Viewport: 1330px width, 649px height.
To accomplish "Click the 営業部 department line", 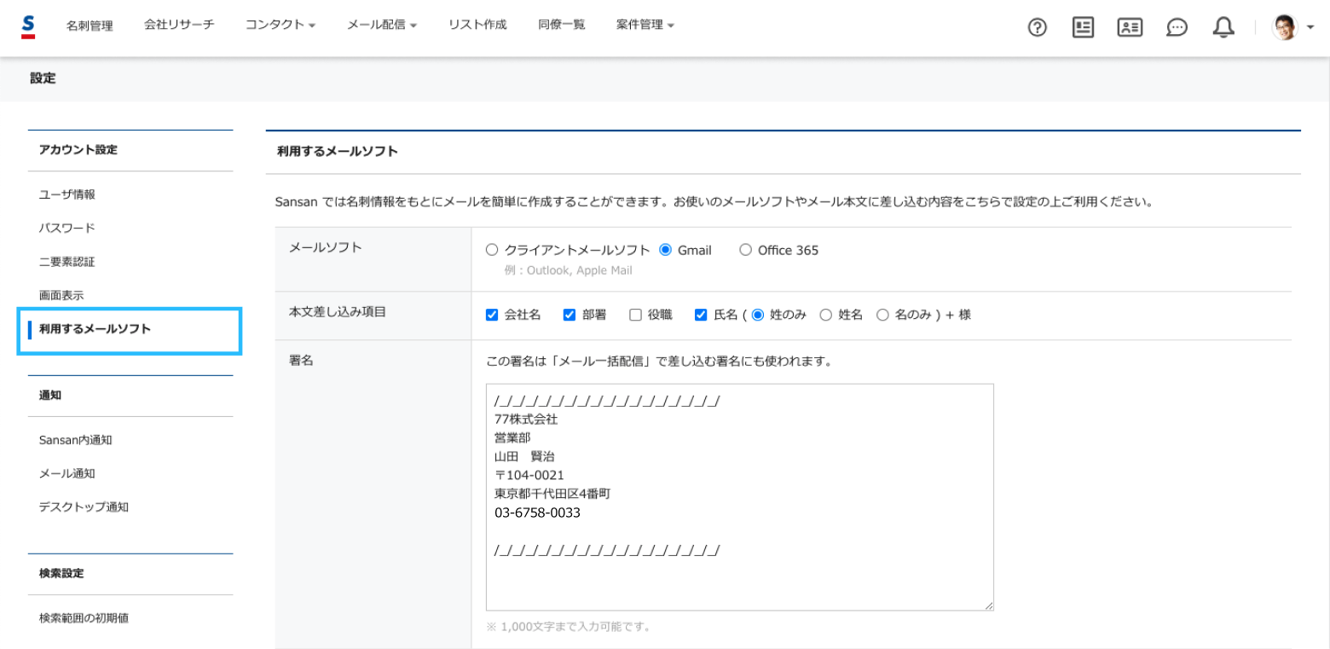I will pyautogui.click(x=512, y=437).
